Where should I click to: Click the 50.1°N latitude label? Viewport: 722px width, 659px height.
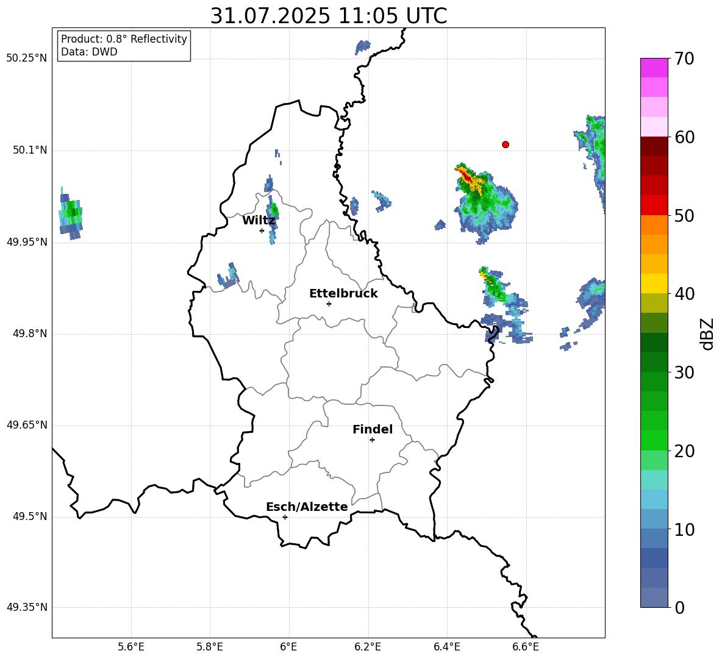(30, 151)
